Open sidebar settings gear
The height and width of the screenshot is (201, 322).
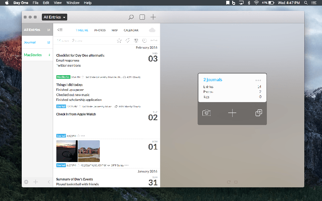click(x=26, y=182)
